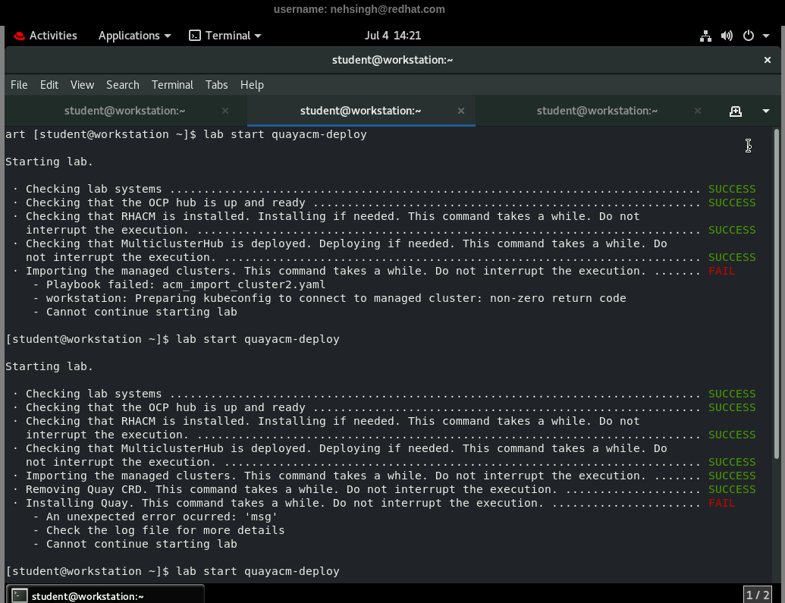Open the Search menu
The width and height of the screenshot is (785, 603).
click(123, 85)
